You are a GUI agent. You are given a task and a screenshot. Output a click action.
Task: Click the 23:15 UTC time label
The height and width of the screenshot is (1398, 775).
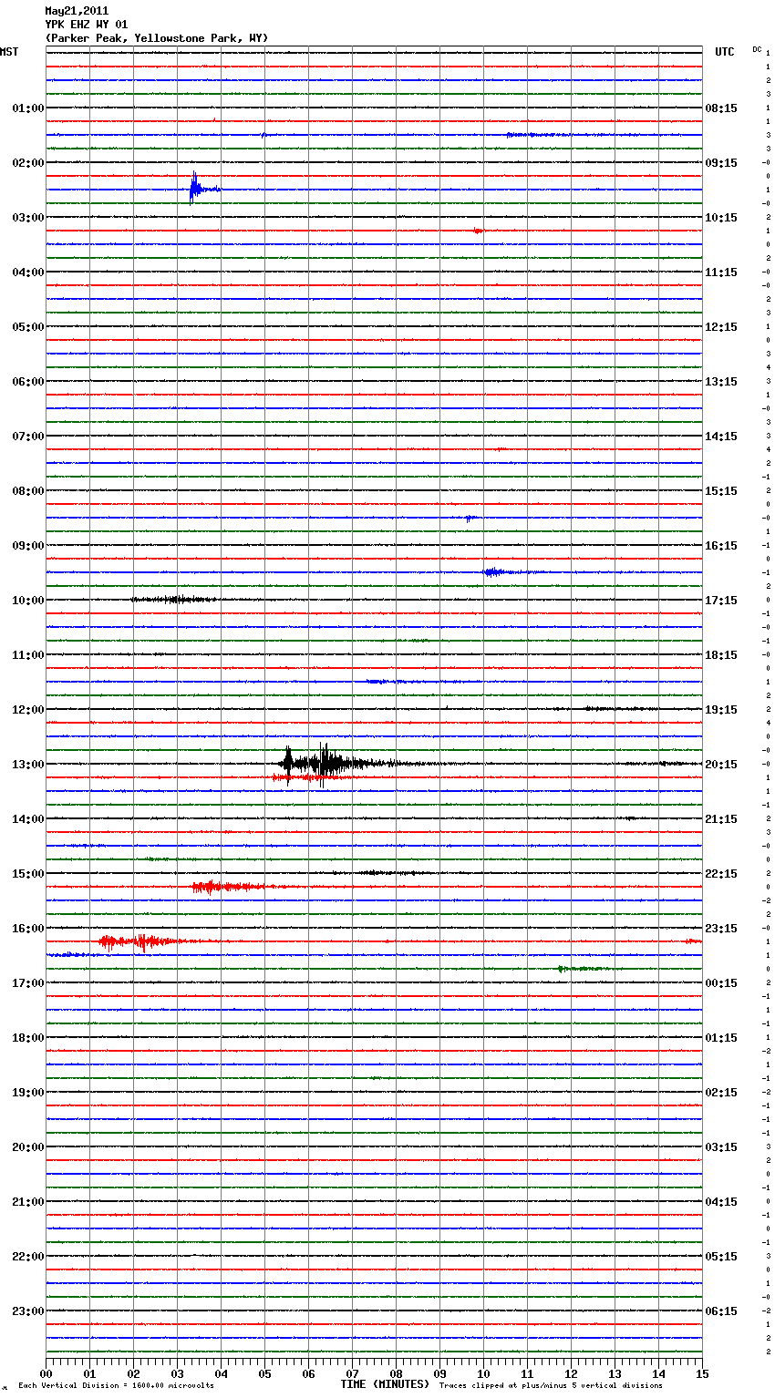click(721, 929)
